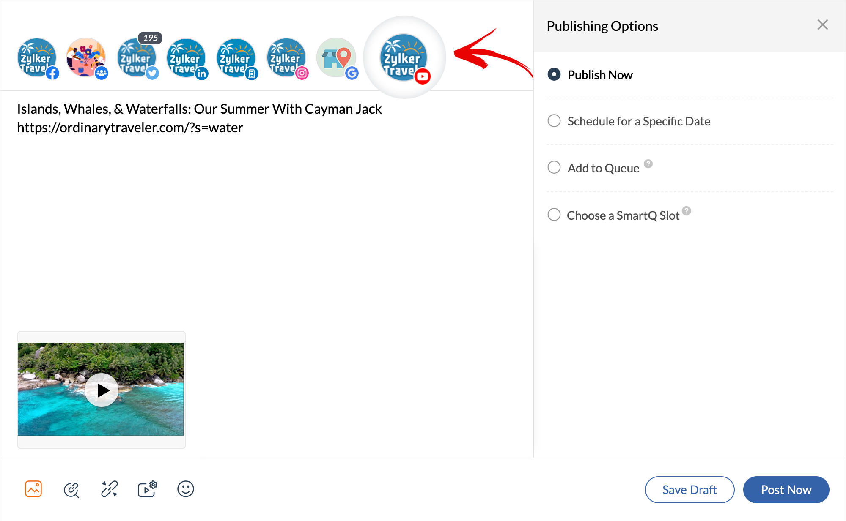This screenshot has height=521, width=846.
Task: Click the Save Draft button
Action: 689,489
